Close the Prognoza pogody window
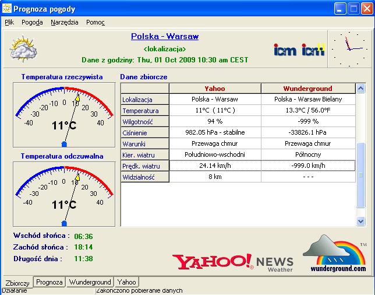This screenshot has height=295, width=375. 367,9
